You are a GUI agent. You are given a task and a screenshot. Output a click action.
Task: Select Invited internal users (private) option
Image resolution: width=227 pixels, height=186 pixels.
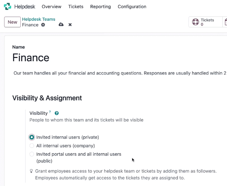[x=32, y=137]
